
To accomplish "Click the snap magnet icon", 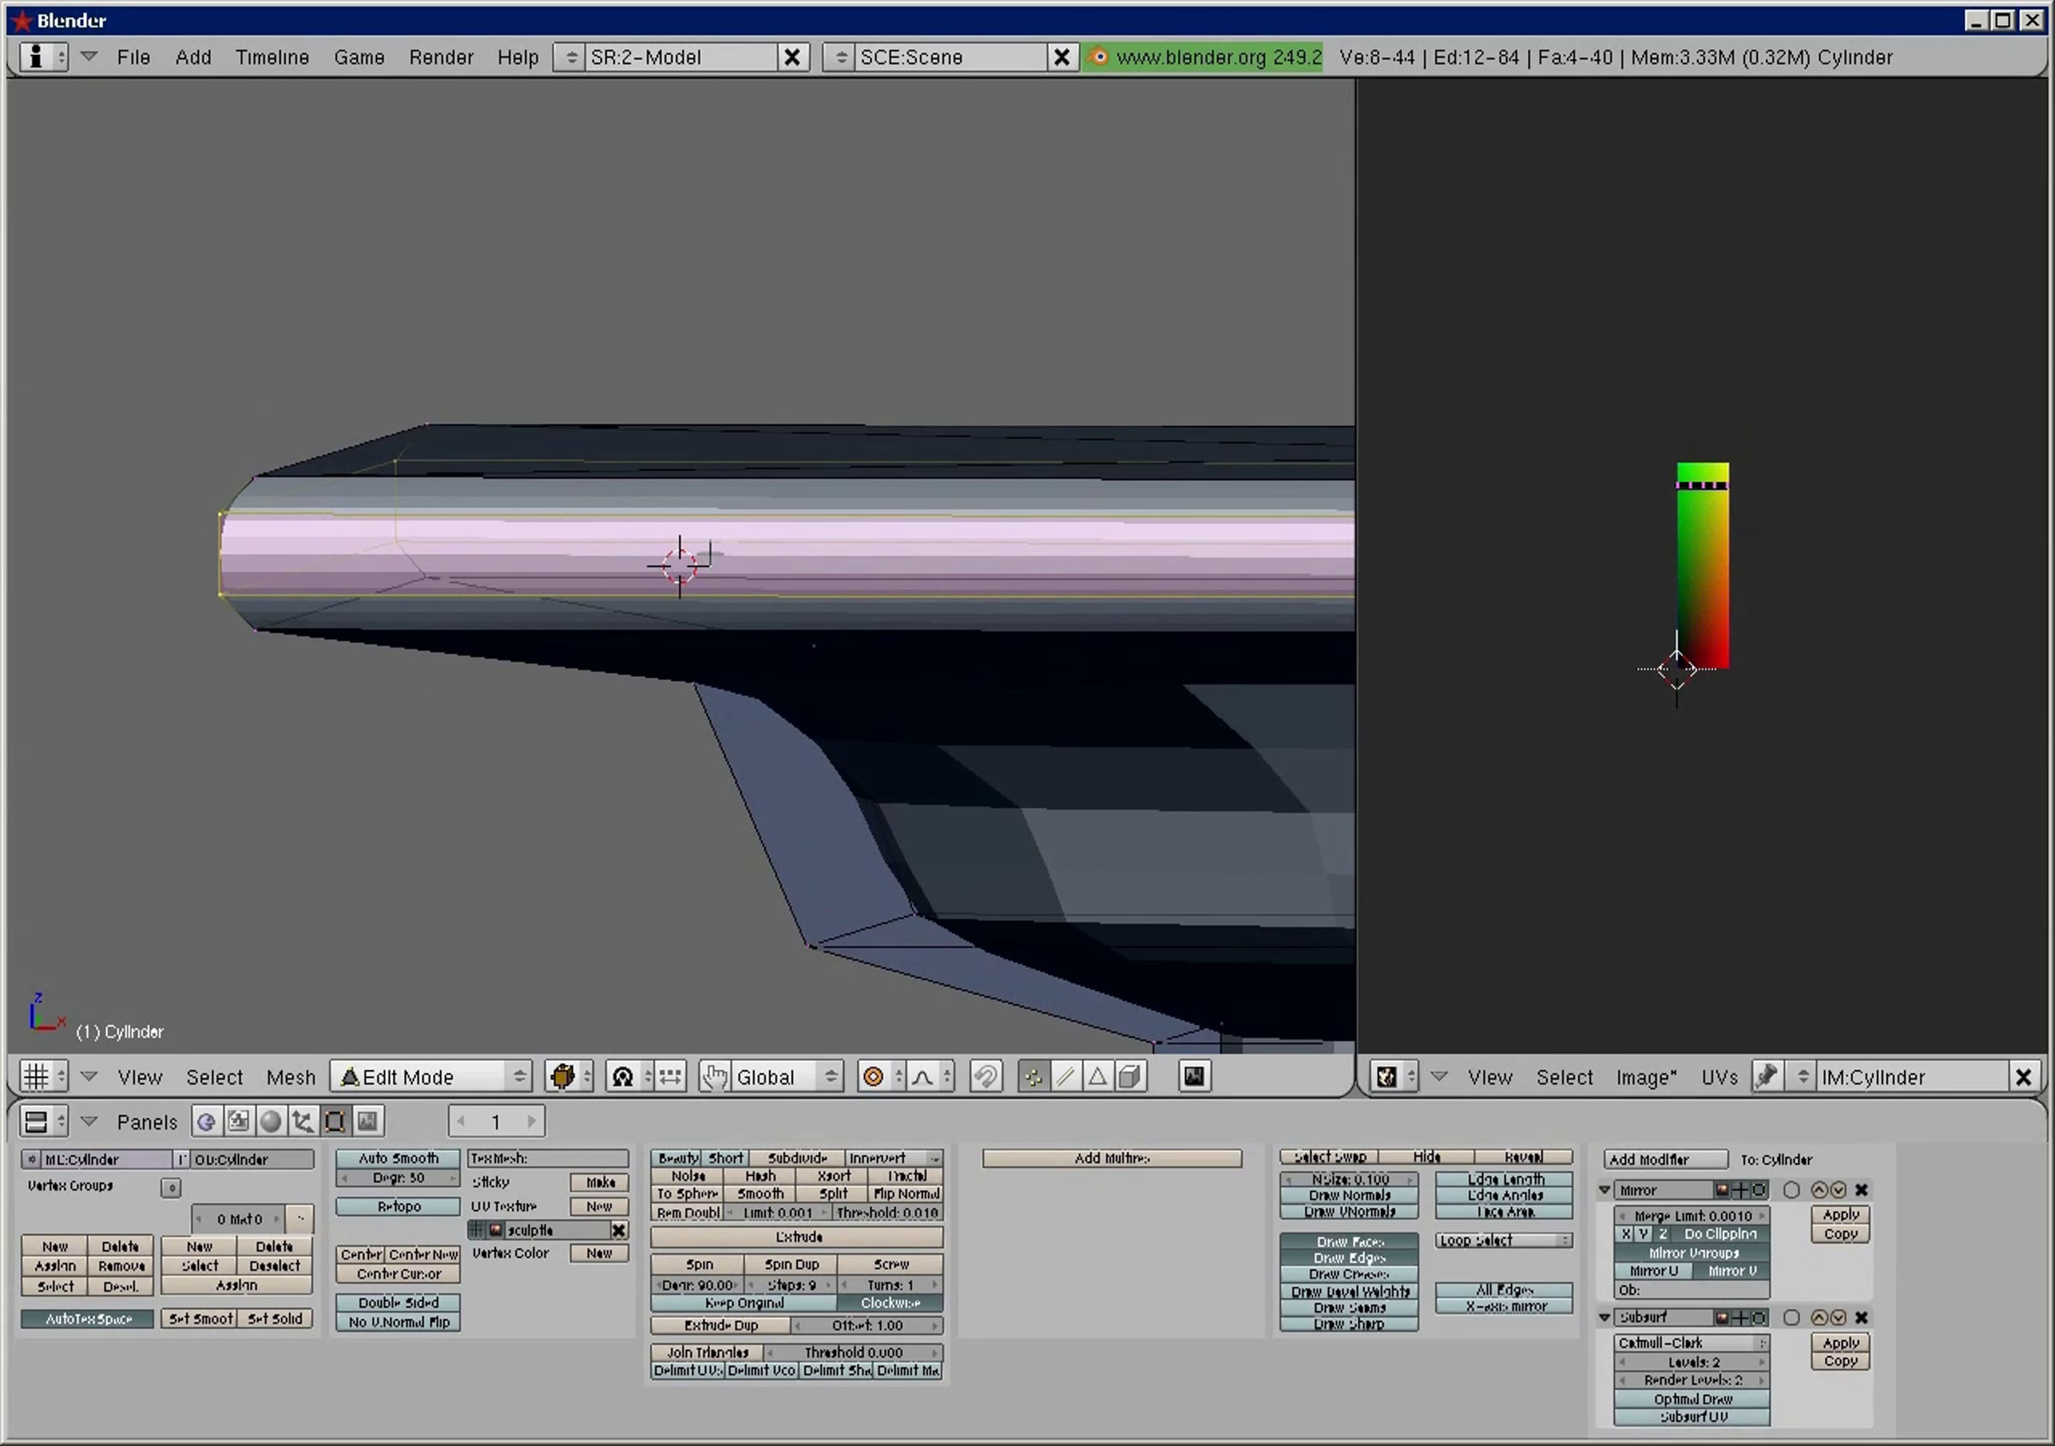I will click(986, 1076).
